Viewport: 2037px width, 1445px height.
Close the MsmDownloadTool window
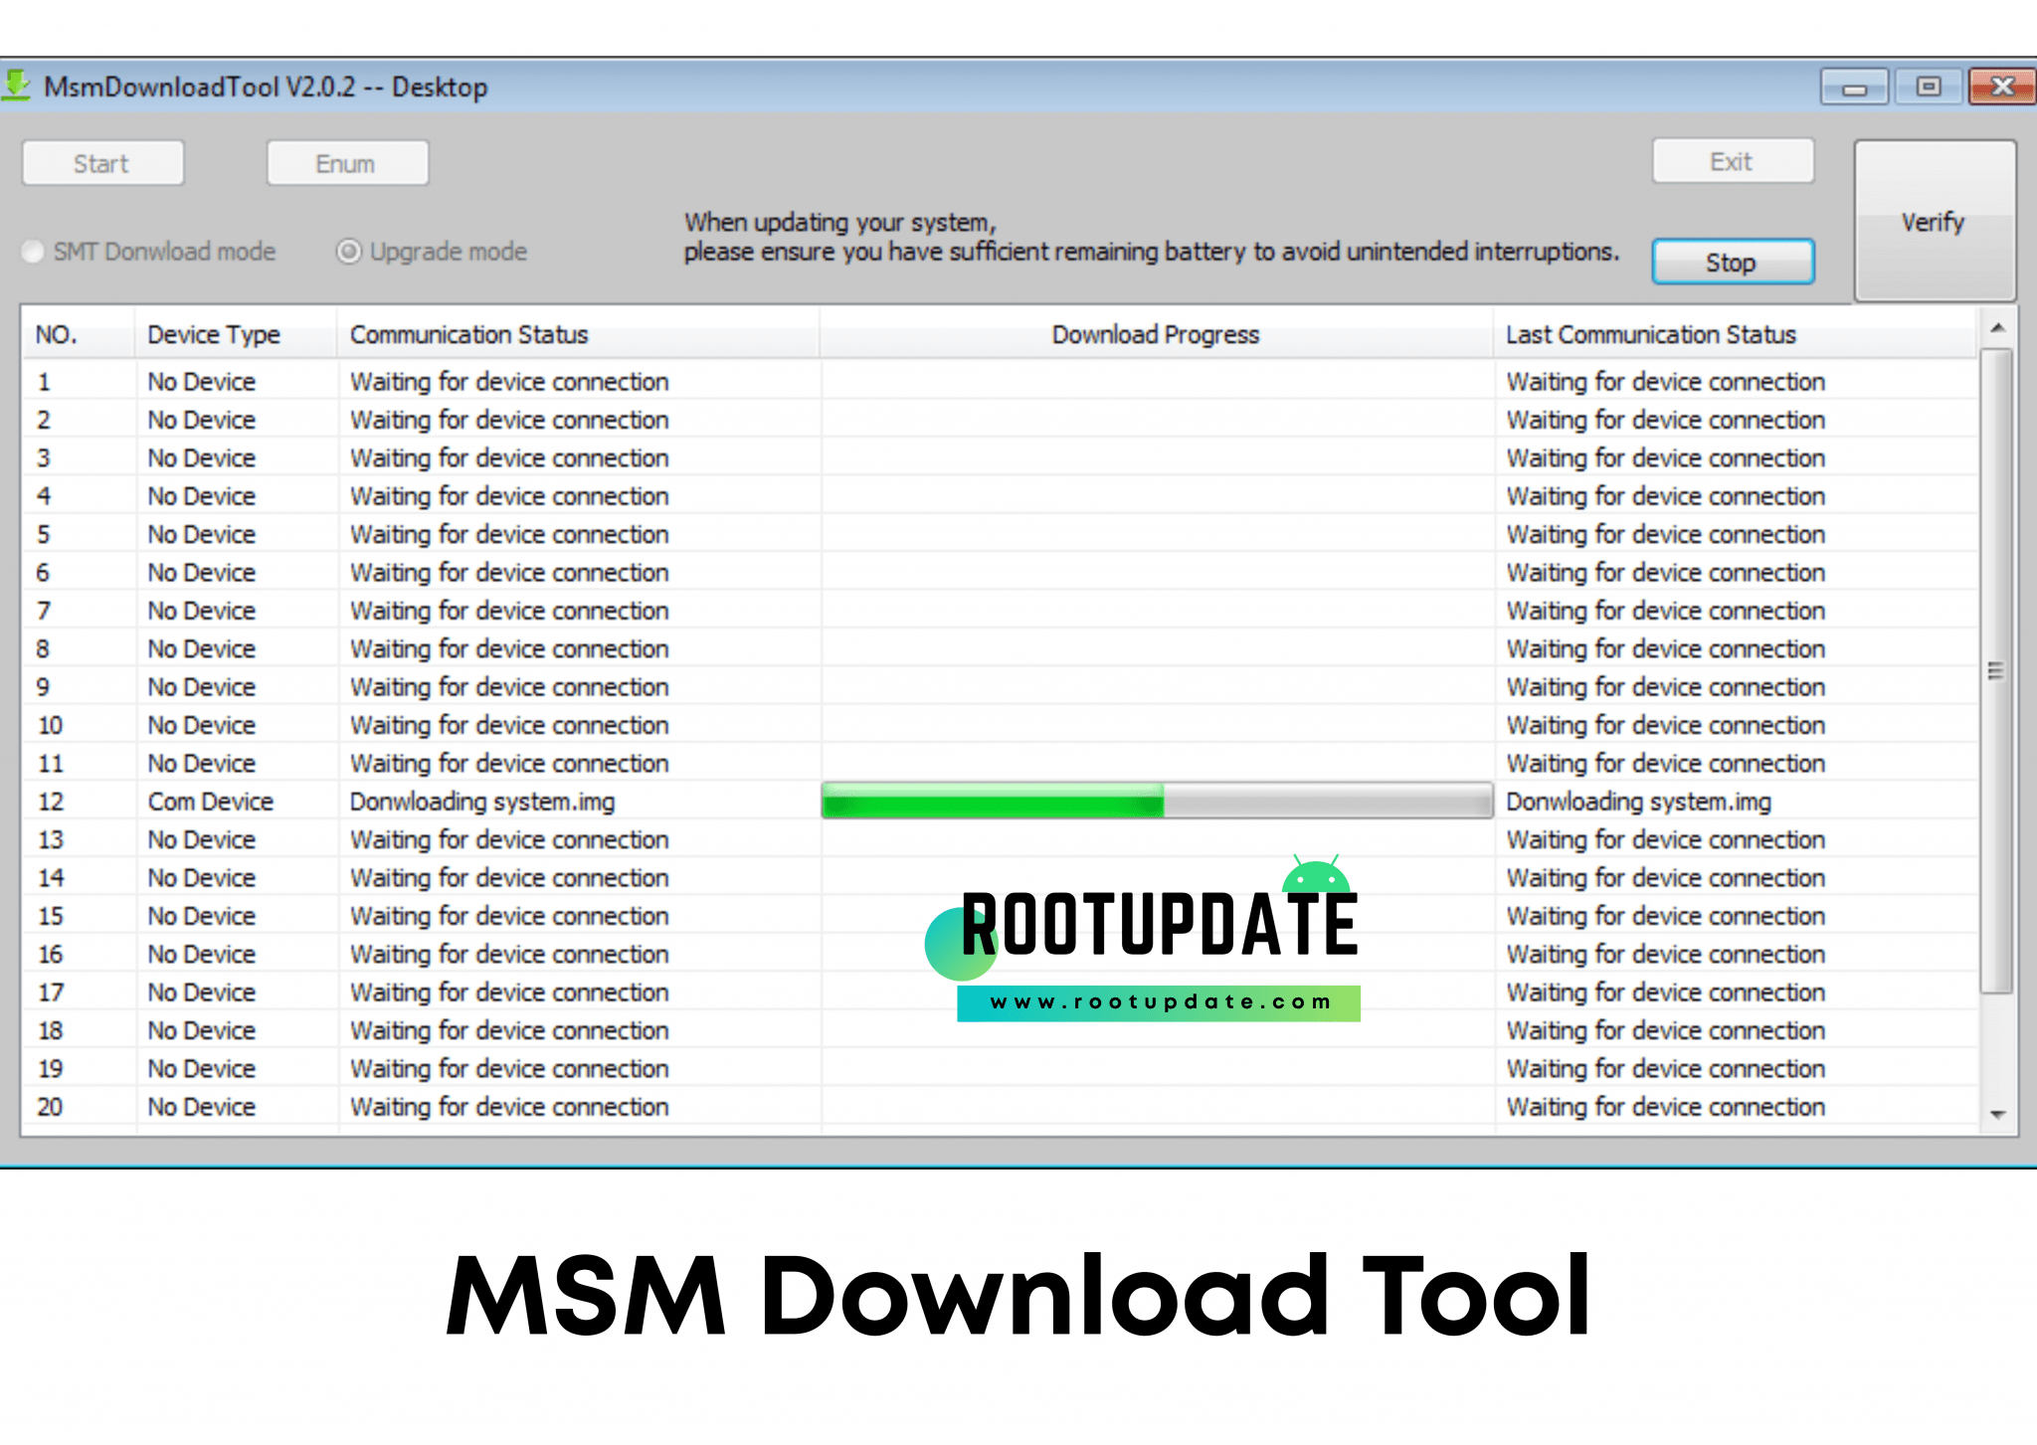point(2002,88)
